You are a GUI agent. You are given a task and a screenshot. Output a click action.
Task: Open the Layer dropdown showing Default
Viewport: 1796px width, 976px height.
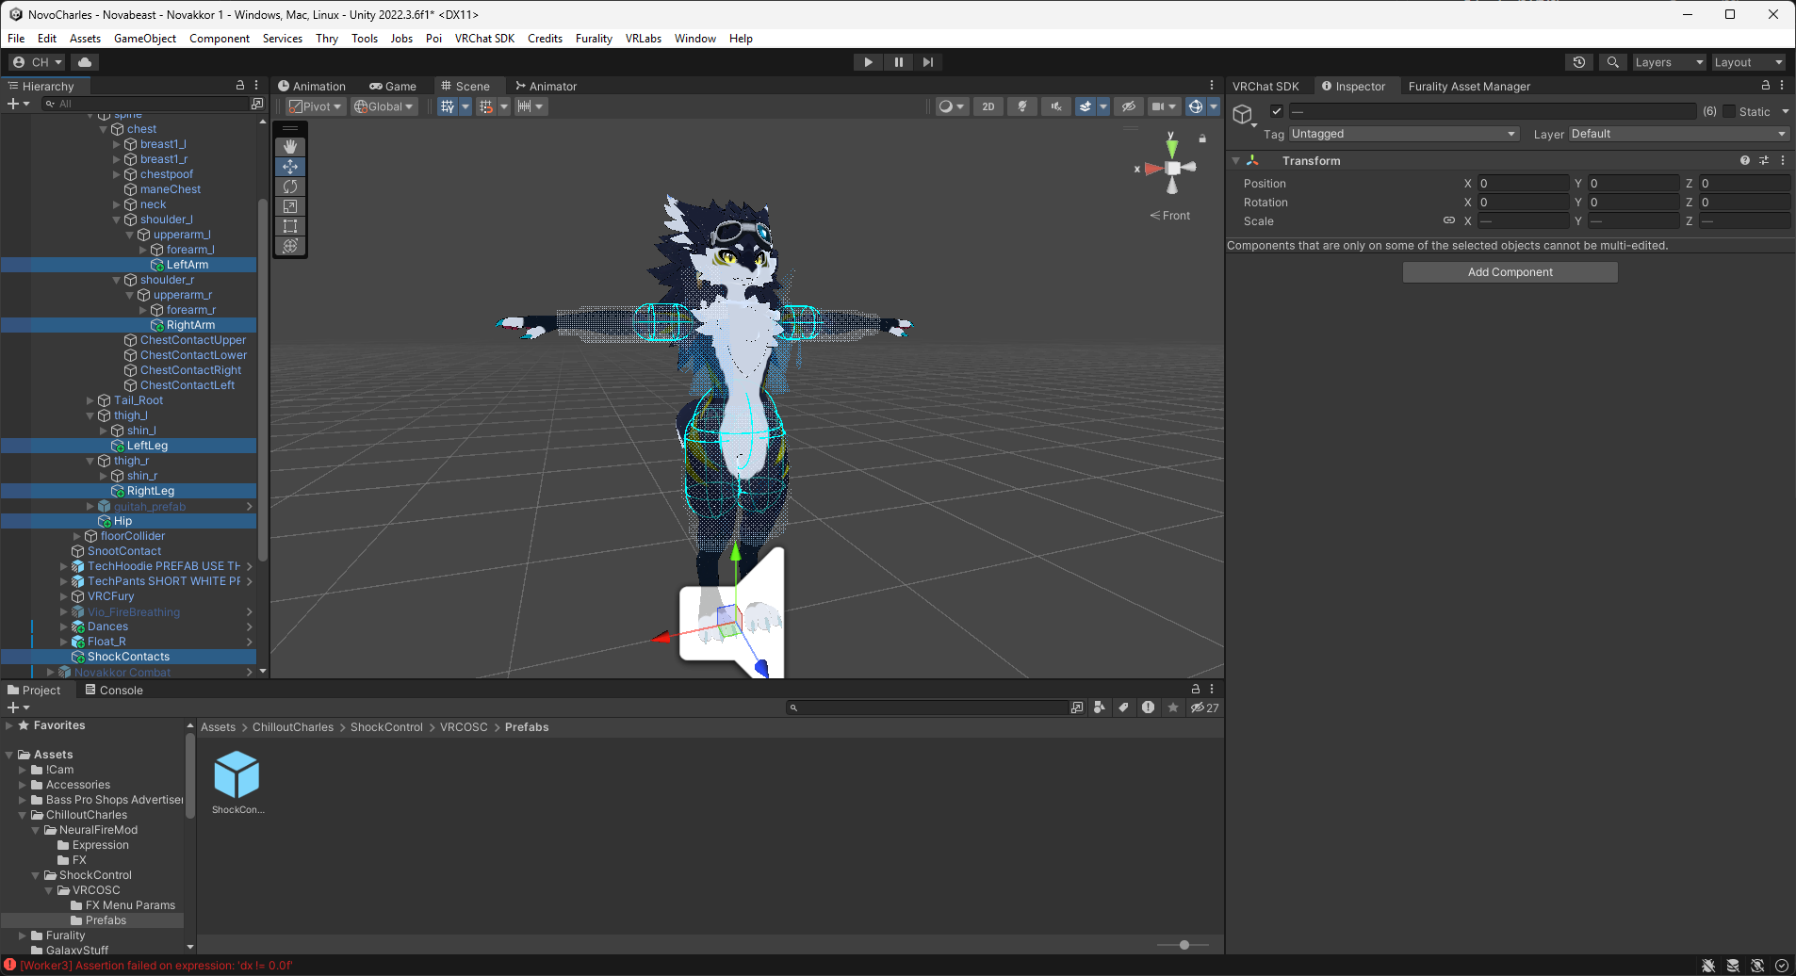tap(1679, 134)
